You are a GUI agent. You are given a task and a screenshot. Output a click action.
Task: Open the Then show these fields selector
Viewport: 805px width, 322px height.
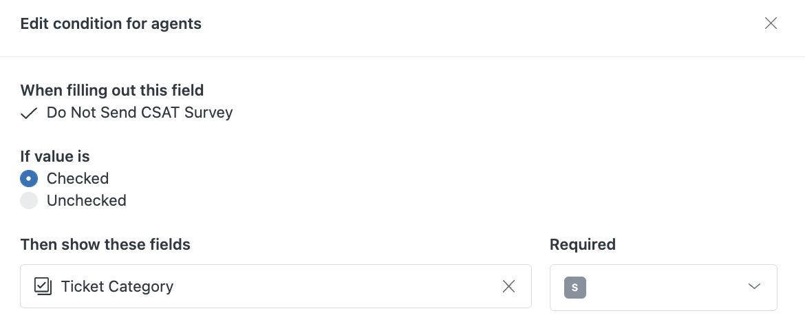tap(330, 286)
